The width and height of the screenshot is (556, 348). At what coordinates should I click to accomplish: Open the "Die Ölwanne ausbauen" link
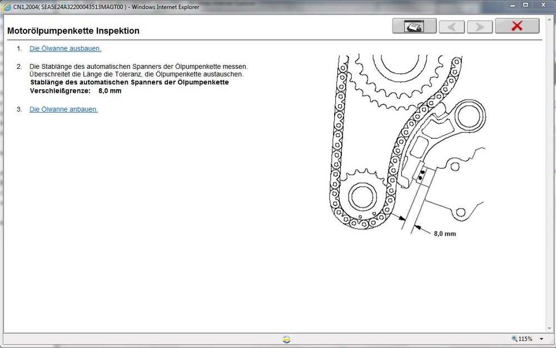point(65,48)
